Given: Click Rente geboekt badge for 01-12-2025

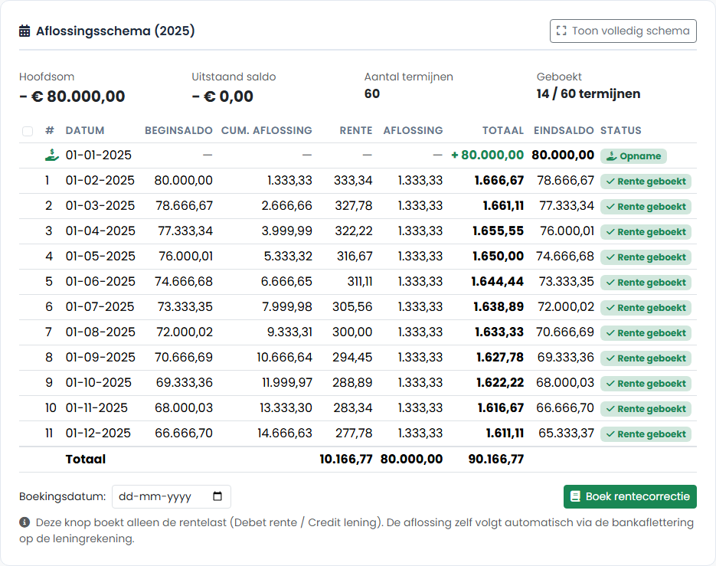Looking at the screenshot, I should 646,434.
